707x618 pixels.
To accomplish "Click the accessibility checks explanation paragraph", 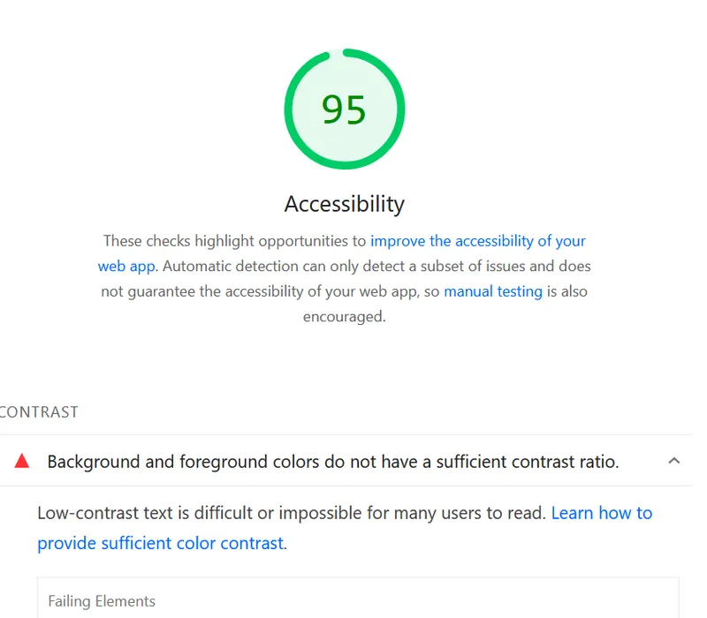I will point(345,278).
